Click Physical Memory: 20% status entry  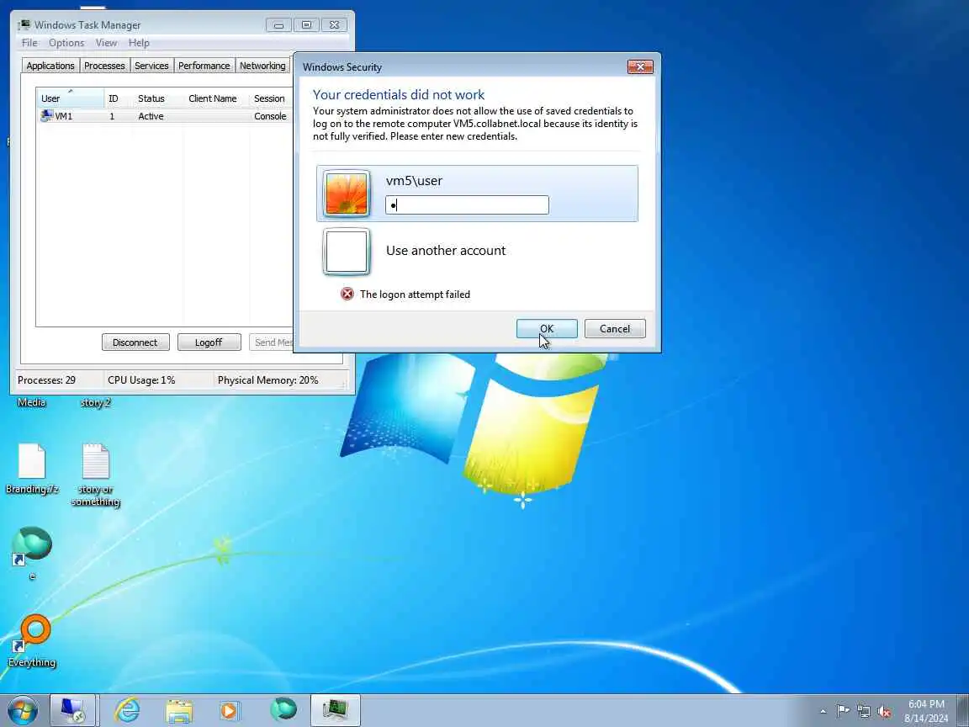pyautogui.click(x=268, y=380)
